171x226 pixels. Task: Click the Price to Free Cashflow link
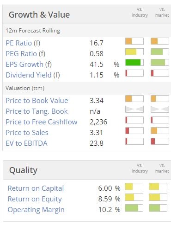pos(42,122)
